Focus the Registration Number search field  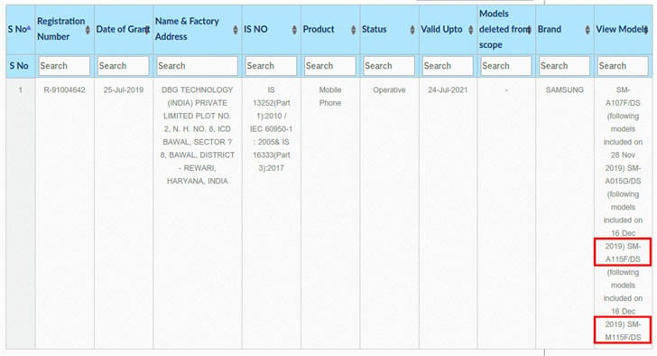[65, 66]
